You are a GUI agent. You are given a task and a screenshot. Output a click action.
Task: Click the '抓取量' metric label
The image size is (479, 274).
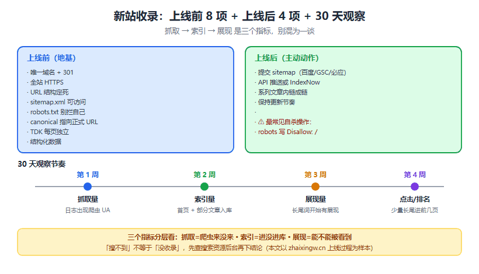point(88,199)
